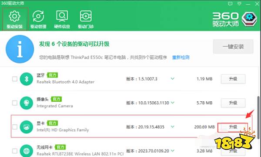Click the 重新检测 link
The width and height of the screenshot is (261, 157).
click(181, 57)
